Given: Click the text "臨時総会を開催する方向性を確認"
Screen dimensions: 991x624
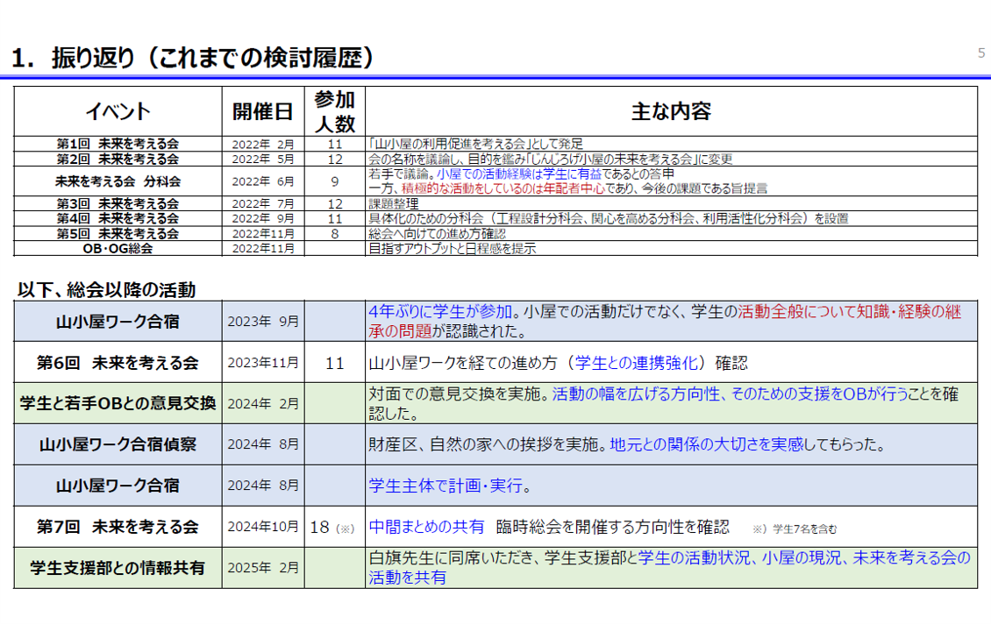Looking at the screenshot, I should pyautogui.click(x=613, y=527).
